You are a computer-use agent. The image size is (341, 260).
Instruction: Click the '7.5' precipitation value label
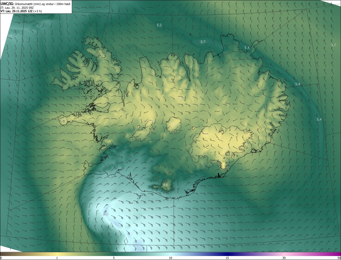click(10, 36)
